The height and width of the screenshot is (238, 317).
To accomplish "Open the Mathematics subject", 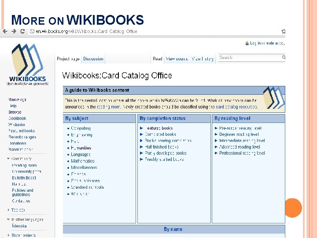I will (82, 161).
